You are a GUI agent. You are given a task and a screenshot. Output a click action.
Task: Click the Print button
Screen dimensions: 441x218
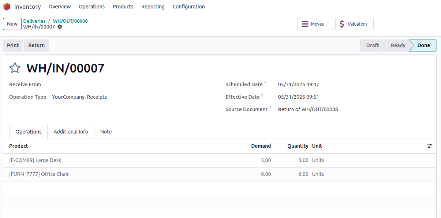13,45
